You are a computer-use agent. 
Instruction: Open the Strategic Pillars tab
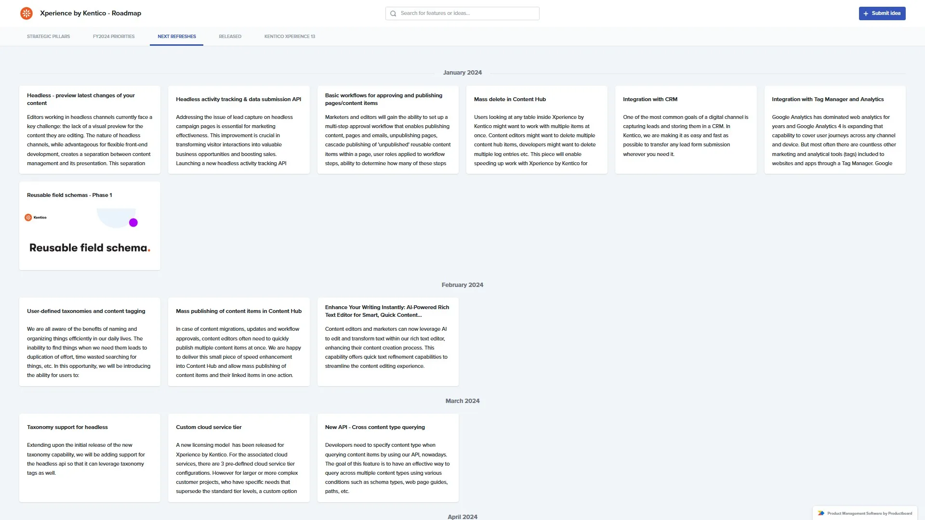48,37
